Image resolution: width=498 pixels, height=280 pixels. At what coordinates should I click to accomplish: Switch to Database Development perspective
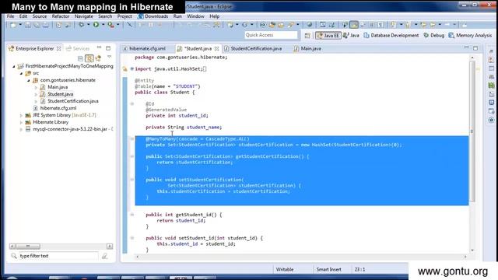pyautogui.click(x=391, y=36)
